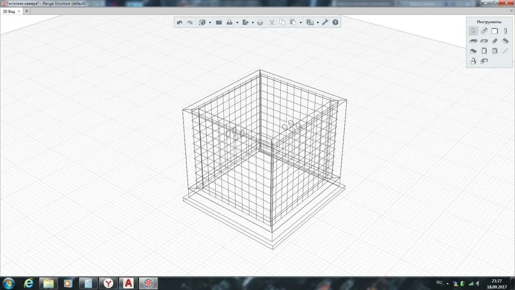Open Yandex browser from taskbar
This screenshot has height=290, width=515.
pos(108,283)
